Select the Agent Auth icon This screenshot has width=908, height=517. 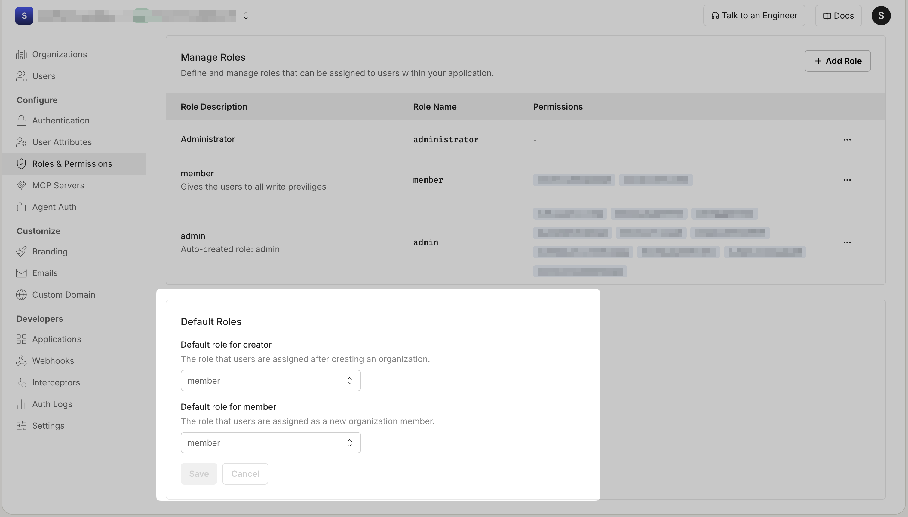click(x=21, y=207)
